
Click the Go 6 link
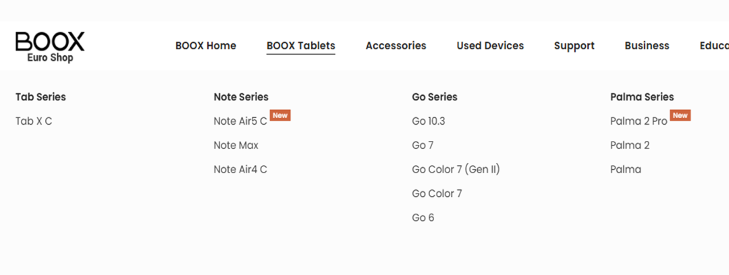tap(423, 218)
